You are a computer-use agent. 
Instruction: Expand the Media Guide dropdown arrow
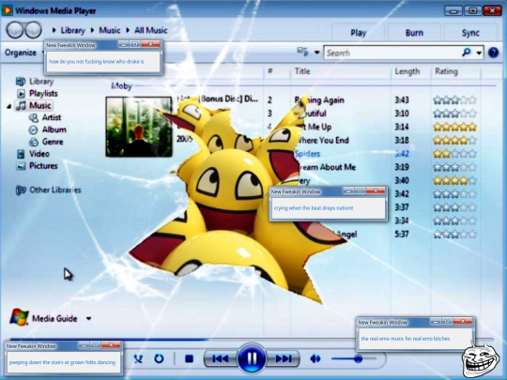(x=88, y=319)
